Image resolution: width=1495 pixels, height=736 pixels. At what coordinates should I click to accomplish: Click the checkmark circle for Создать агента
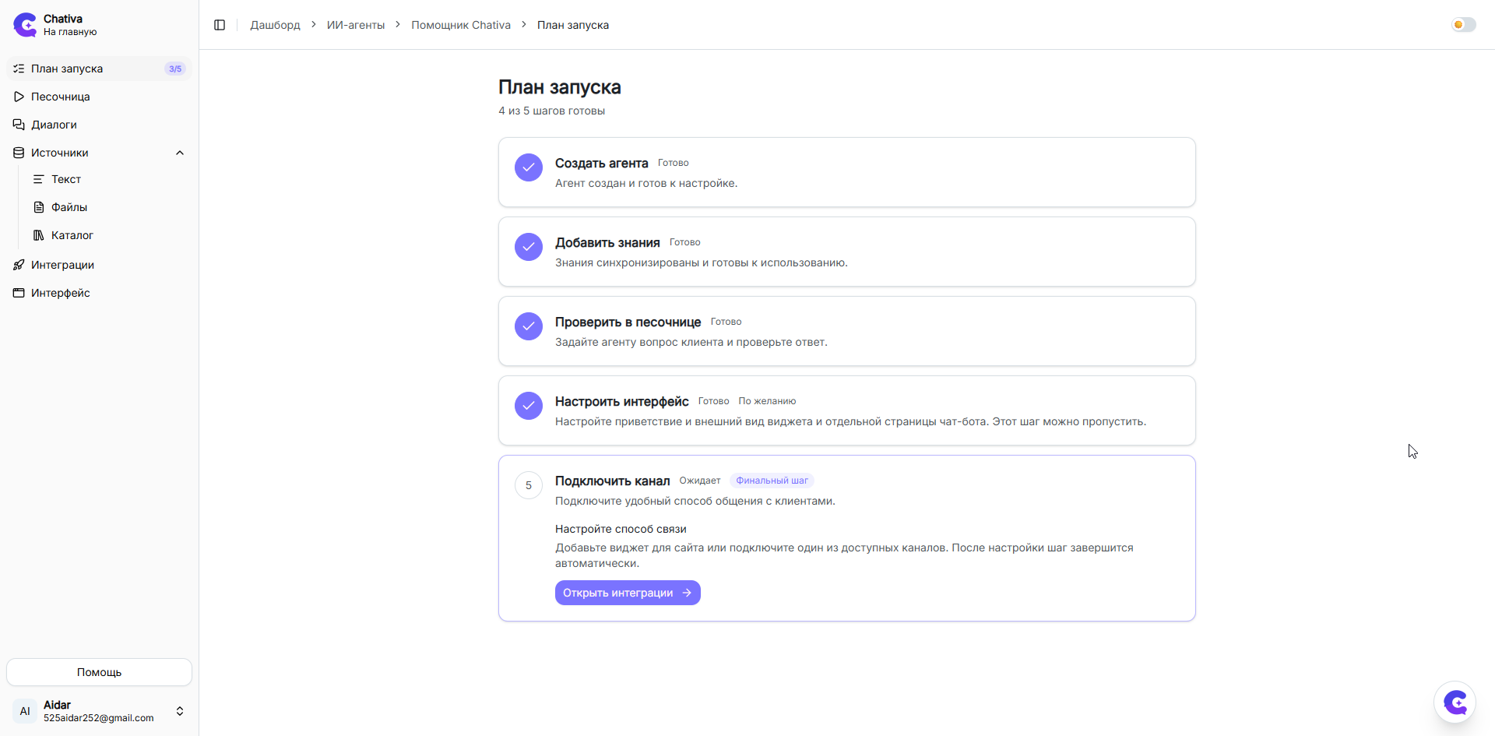tap(529, 167)
